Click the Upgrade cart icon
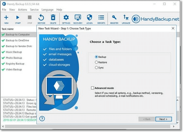183x132 pixels. [x=126, y=18]
